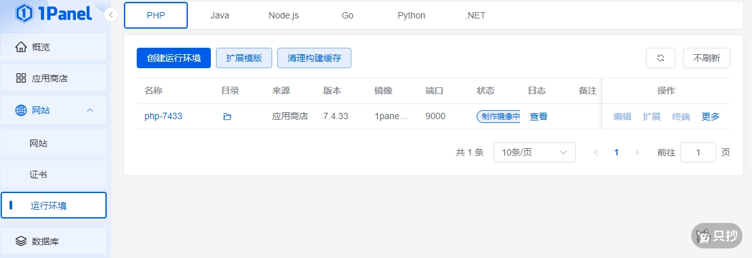The height and width of the screenshot is (258, 752).
Task: Open 数据库 in the sidebar
Action: (x=54, y=241)
